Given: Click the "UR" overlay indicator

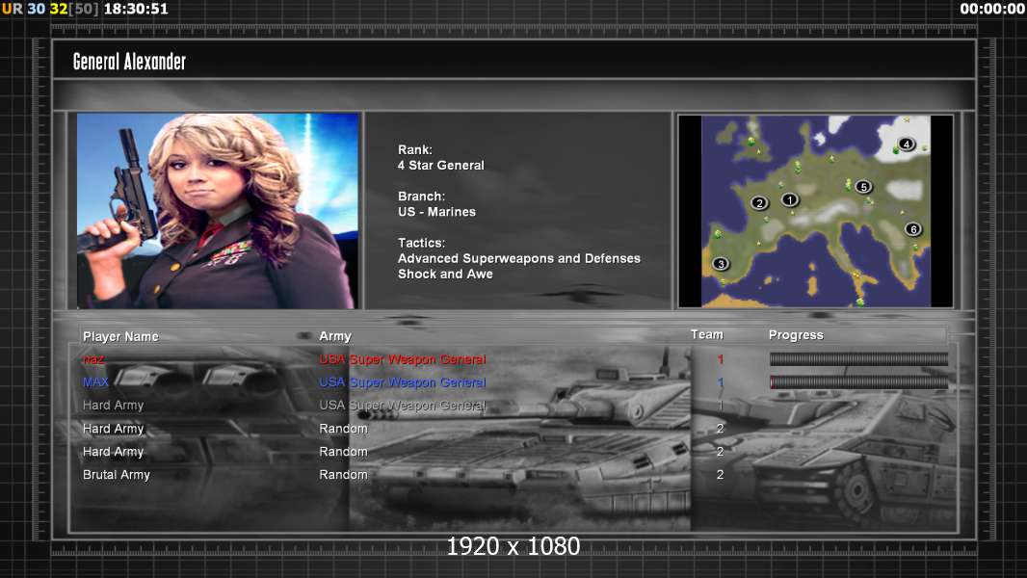Looking at the screenshot, I should (12, 10).
